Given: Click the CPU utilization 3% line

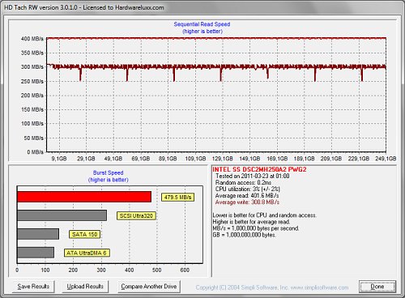Looking at the screenshot, I should (248, 189).
